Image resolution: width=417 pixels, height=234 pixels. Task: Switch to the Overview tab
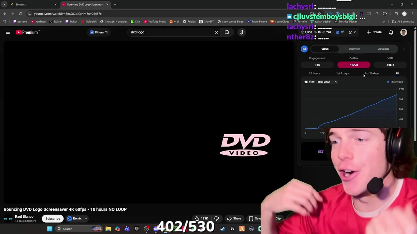(354, 49)
